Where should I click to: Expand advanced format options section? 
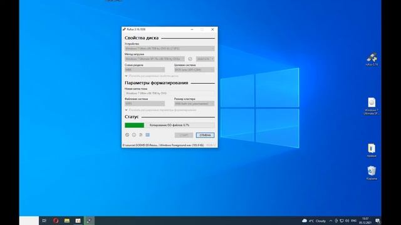(x=160, y=110)
